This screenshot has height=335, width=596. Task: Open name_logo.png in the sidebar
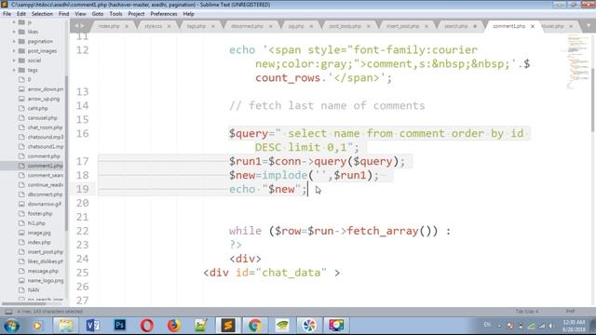(46, 281)
